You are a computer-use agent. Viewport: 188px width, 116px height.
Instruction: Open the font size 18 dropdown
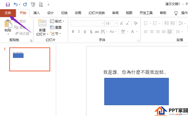click(116, 24)
